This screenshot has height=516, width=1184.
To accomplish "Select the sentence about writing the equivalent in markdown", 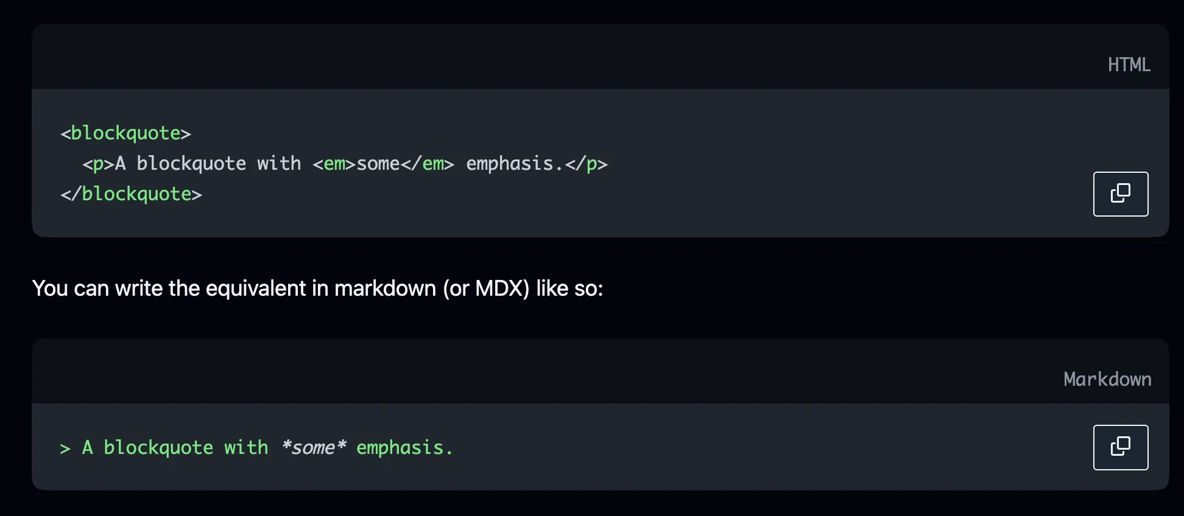I will (x=318, y=288).
